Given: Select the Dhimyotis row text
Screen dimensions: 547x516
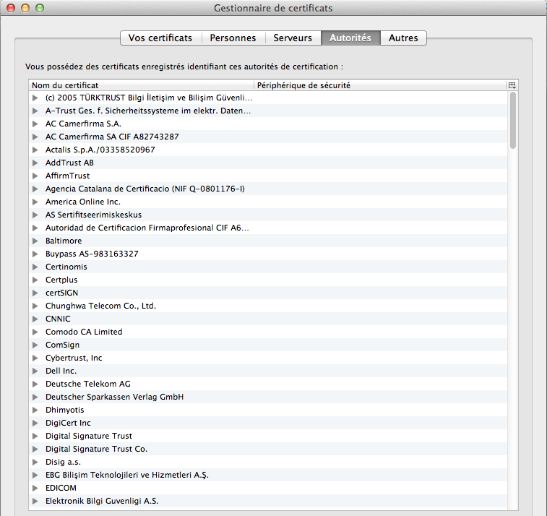Looking at the screenshot, I should (x=65, y=410).
